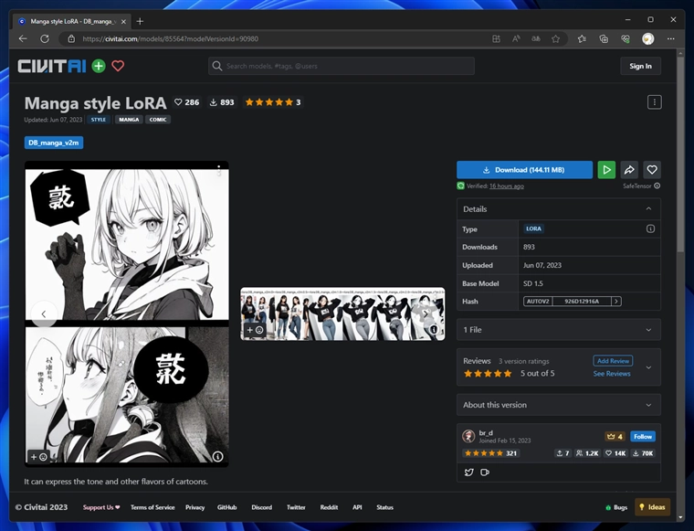Click the STYLE tag
The image size is (694, 531).
99,120
